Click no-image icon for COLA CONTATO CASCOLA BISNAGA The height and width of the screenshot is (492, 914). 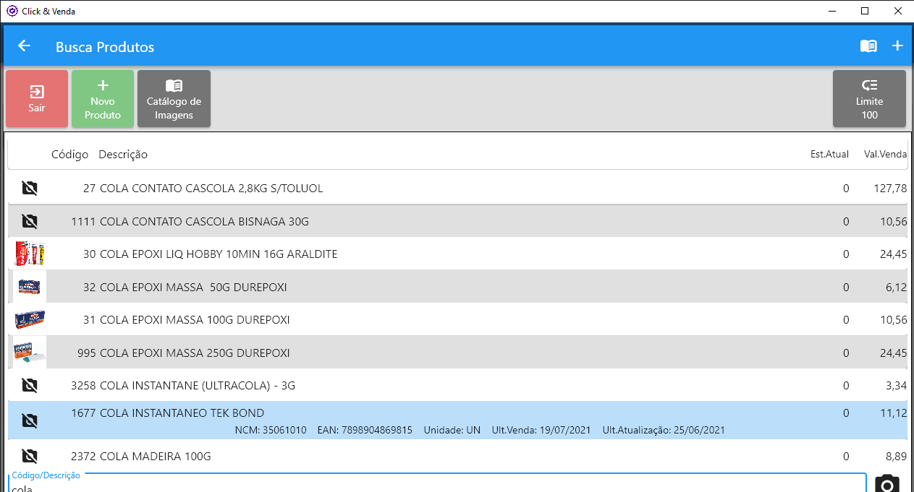tap(30, 221)
